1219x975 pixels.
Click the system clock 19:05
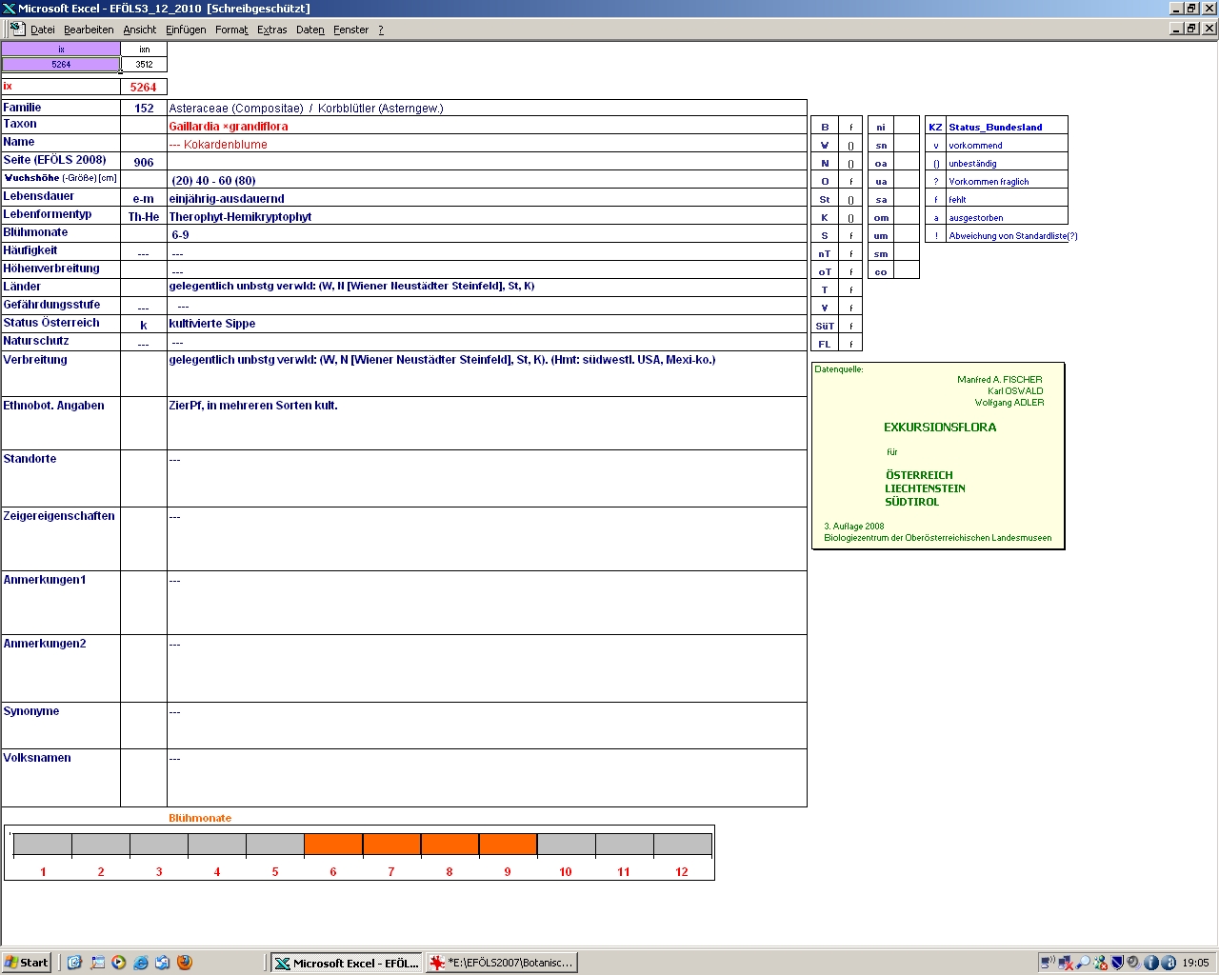tap(1195, 963)
